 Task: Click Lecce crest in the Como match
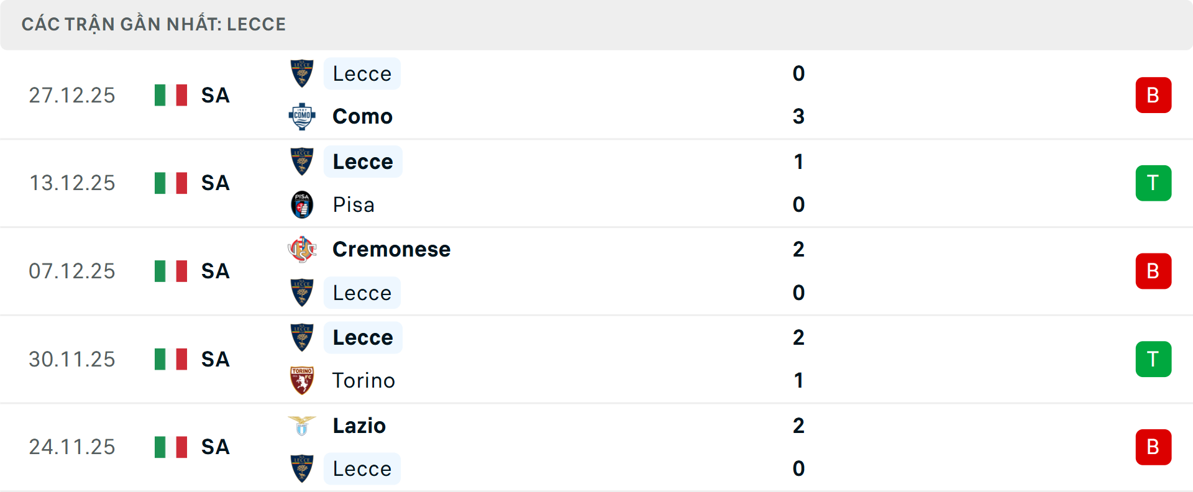302,73
